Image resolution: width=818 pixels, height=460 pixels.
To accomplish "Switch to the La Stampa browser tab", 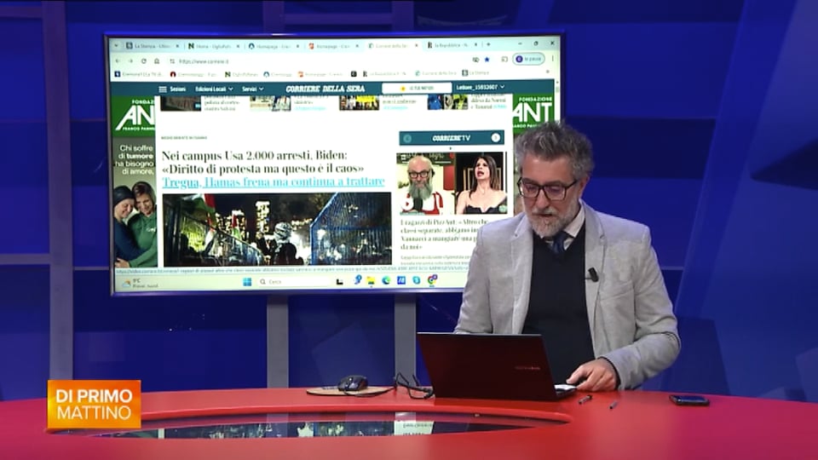I will [x=145, y=45].
